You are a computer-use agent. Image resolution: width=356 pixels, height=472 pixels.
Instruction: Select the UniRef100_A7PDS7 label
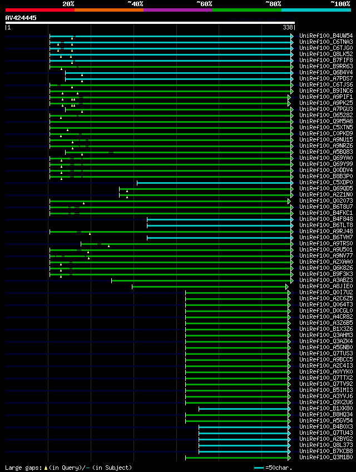pyautogui.click(x=326, y=78)
